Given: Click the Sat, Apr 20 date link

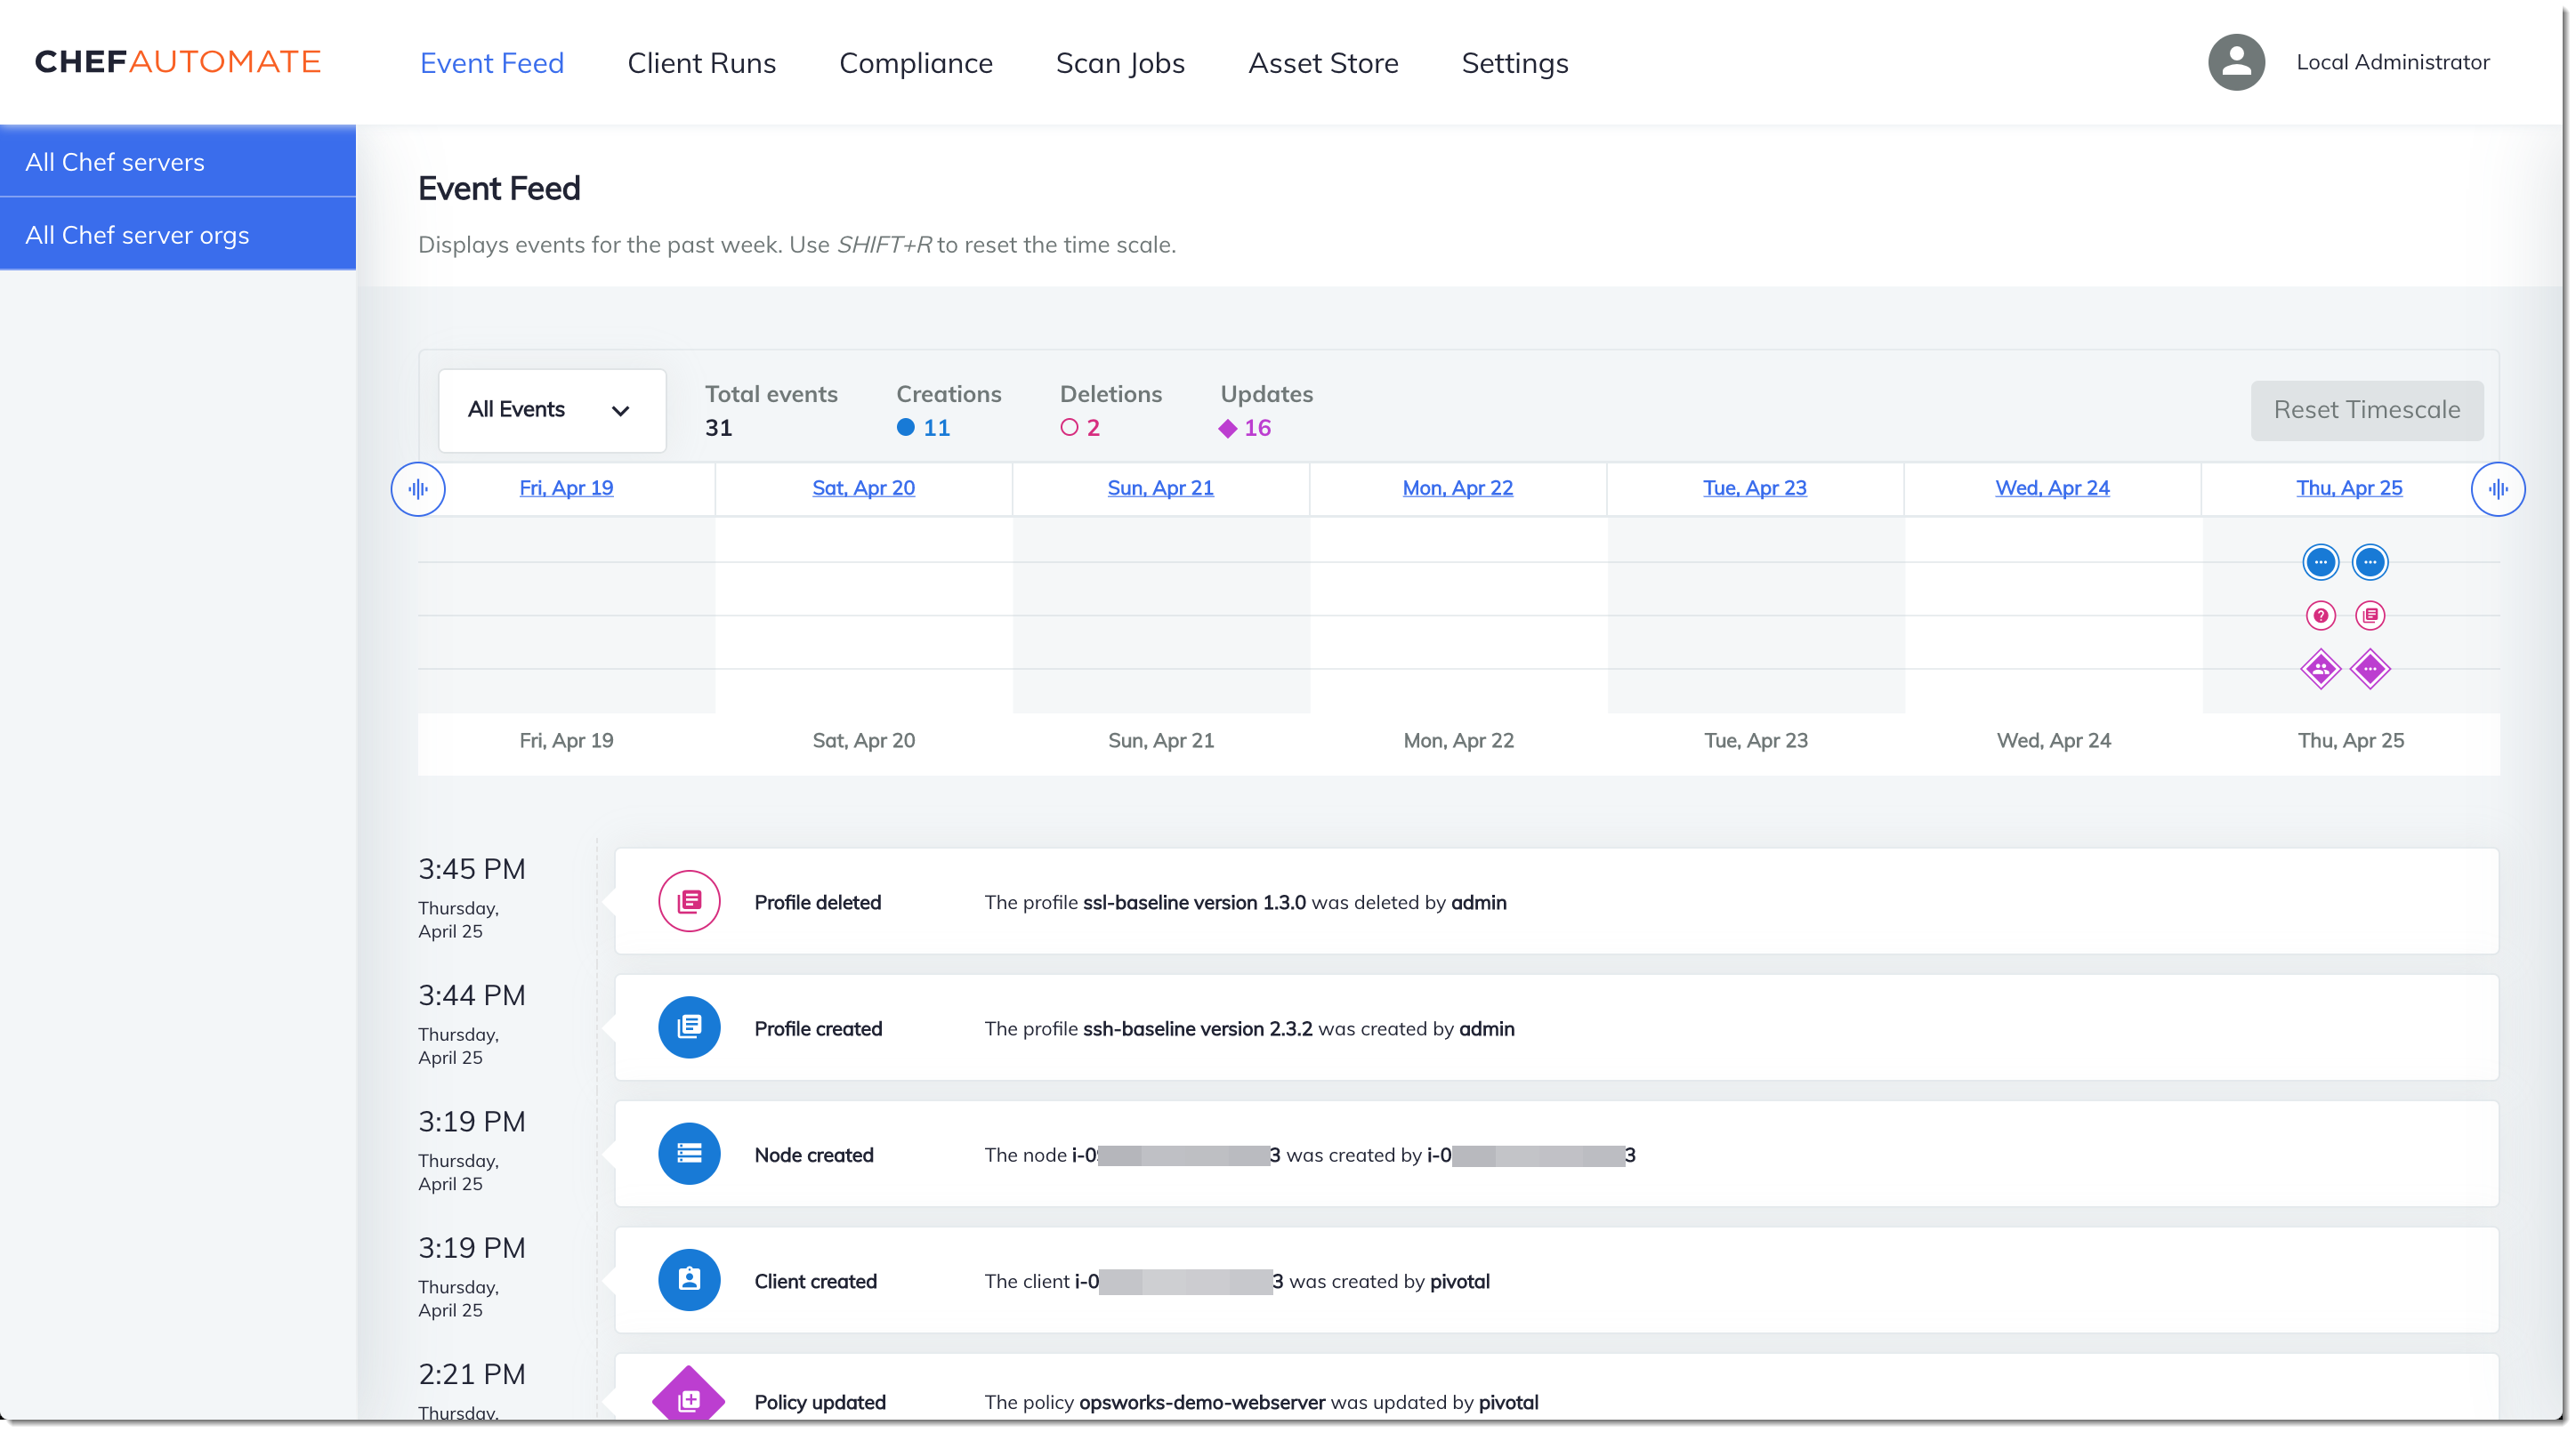Looking at the screenshot, I should pos(863,488).
